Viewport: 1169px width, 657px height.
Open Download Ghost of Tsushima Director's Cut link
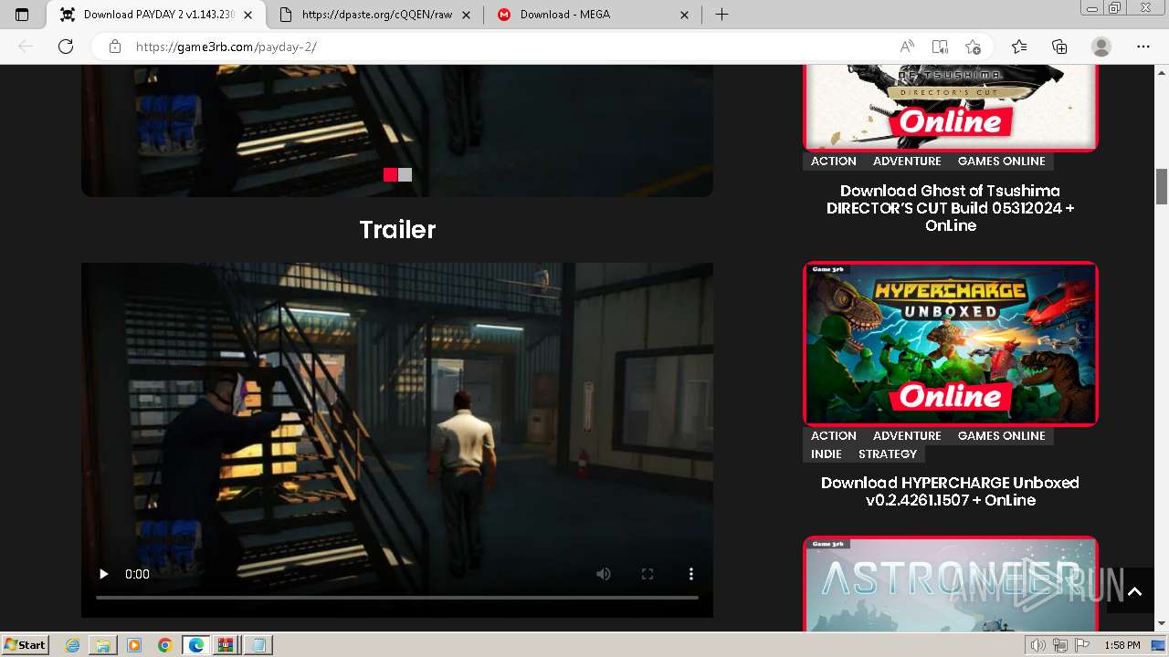tap(950, 208)
